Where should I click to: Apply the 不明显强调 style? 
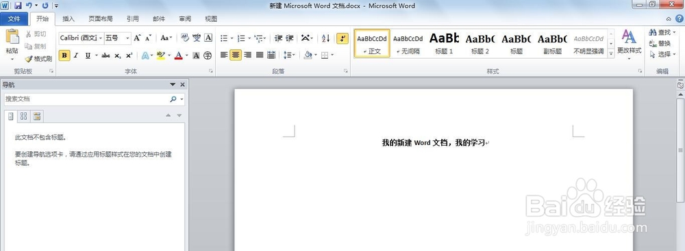pos(588,43)
